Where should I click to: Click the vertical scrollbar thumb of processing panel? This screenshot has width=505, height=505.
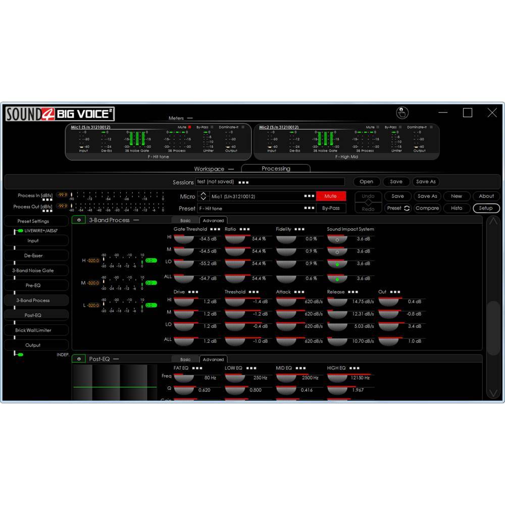[x=493, y=328]
